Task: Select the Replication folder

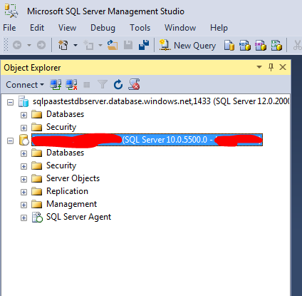Action: 67,191
